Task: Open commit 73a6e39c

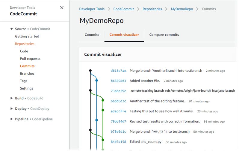Action: tap(118, 91)
